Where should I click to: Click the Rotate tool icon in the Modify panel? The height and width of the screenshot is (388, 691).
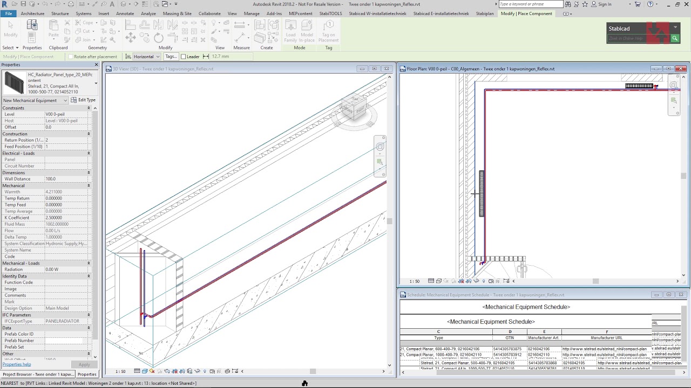(x=159, y=38)
